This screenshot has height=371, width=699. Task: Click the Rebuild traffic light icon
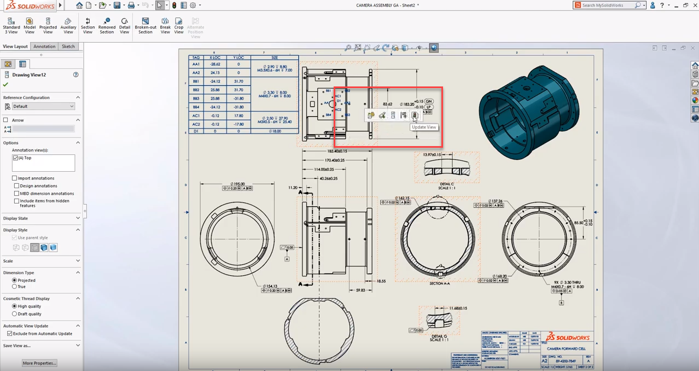[x=174, y=5]
